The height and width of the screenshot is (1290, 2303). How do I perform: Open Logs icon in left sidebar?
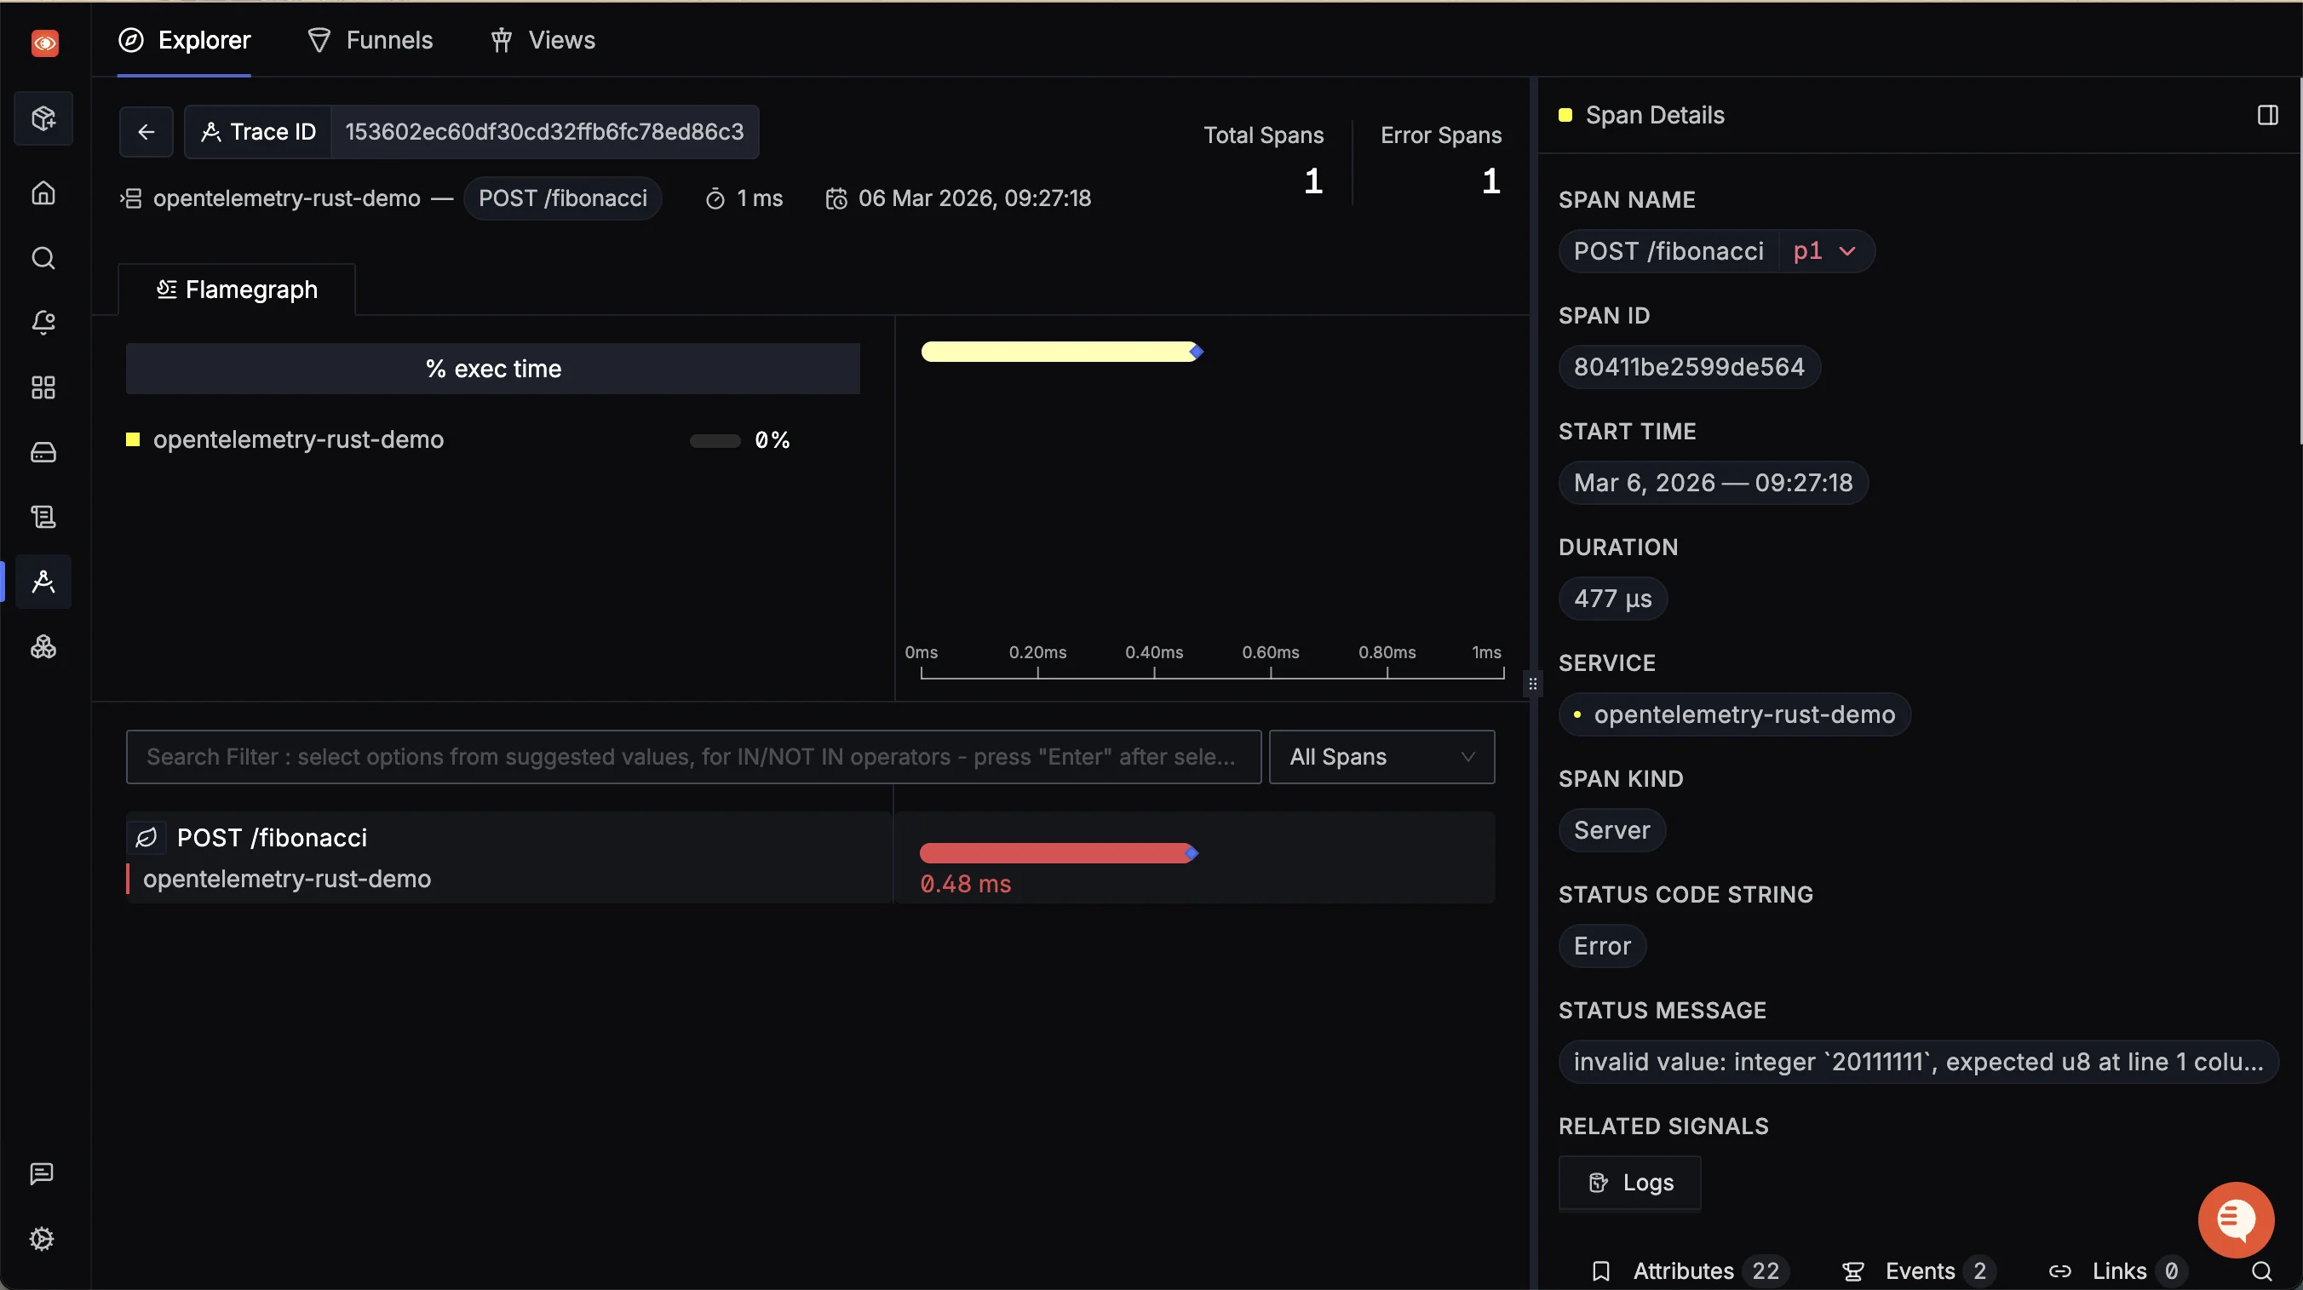[43, 517]
